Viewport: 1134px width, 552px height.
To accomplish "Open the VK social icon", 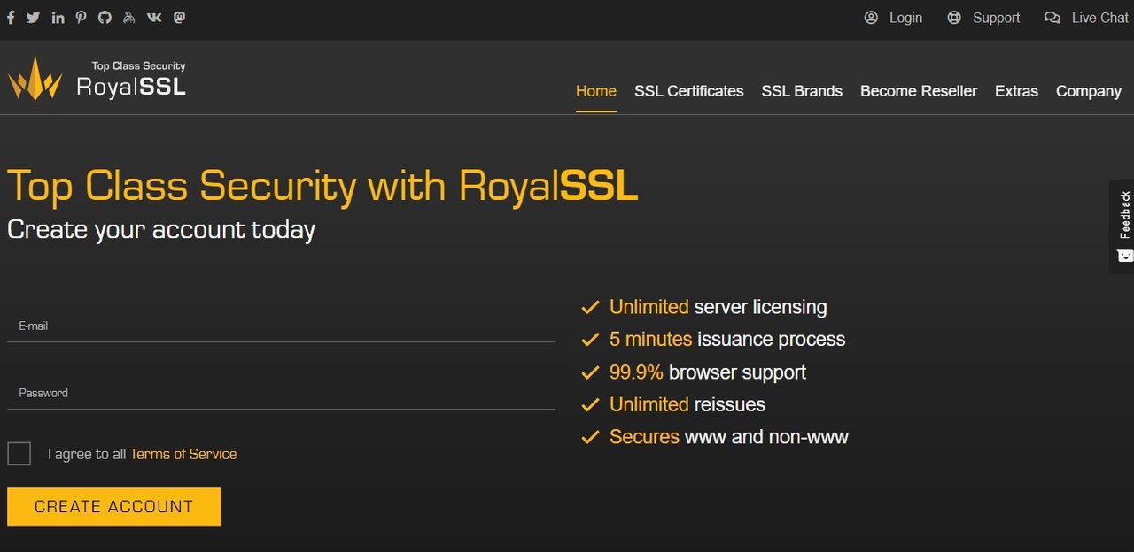I will click(154, 18).
